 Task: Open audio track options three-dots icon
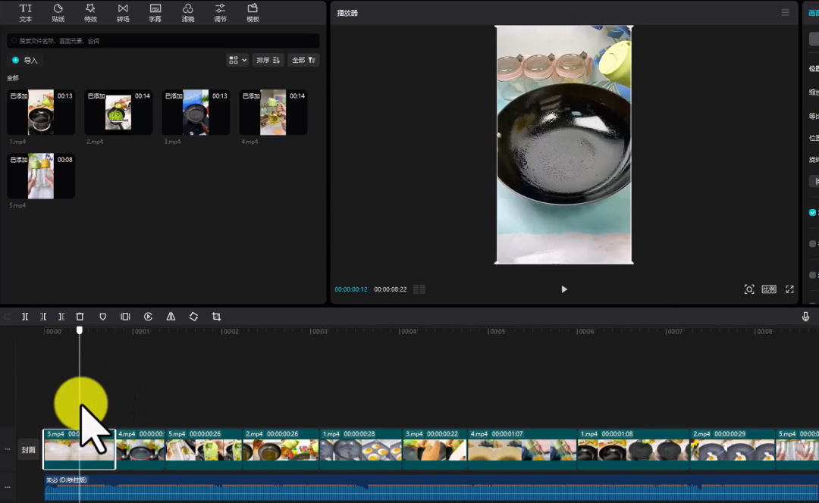click(x=8, y=487)
